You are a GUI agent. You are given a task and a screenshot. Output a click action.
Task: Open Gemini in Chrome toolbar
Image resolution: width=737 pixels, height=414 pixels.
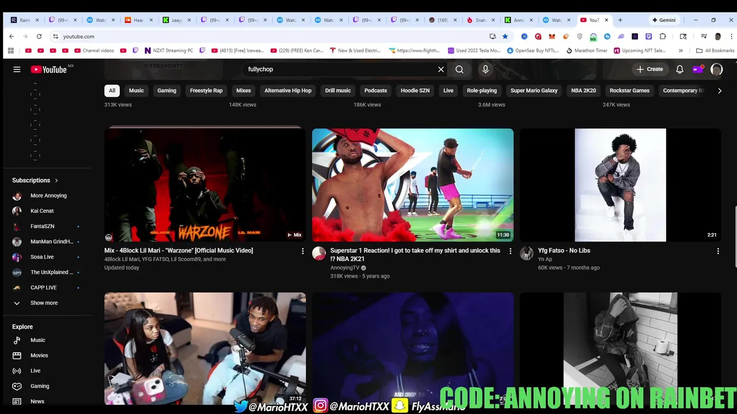[x=664, y=20]
